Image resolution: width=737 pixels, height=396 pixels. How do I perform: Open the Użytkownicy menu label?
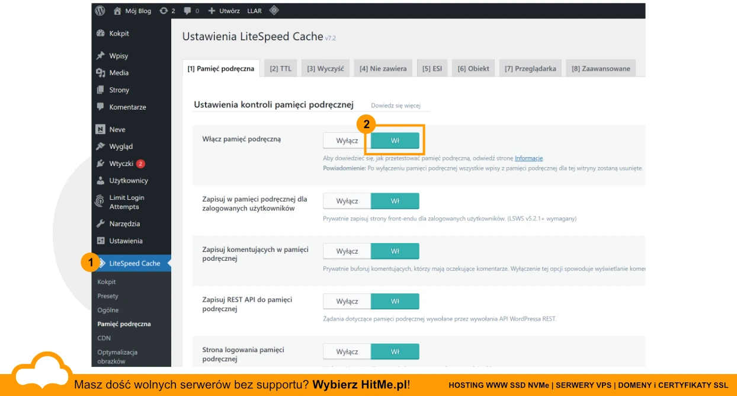click(129, 181)
